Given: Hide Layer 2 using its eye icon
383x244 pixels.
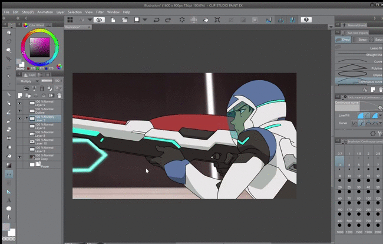Looking at the screenshot, I should point(19,118).
